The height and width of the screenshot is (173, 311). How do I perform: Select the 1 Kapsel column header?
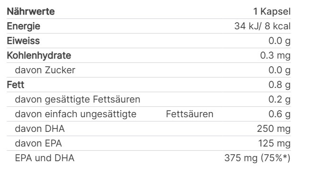click(272, 11)
